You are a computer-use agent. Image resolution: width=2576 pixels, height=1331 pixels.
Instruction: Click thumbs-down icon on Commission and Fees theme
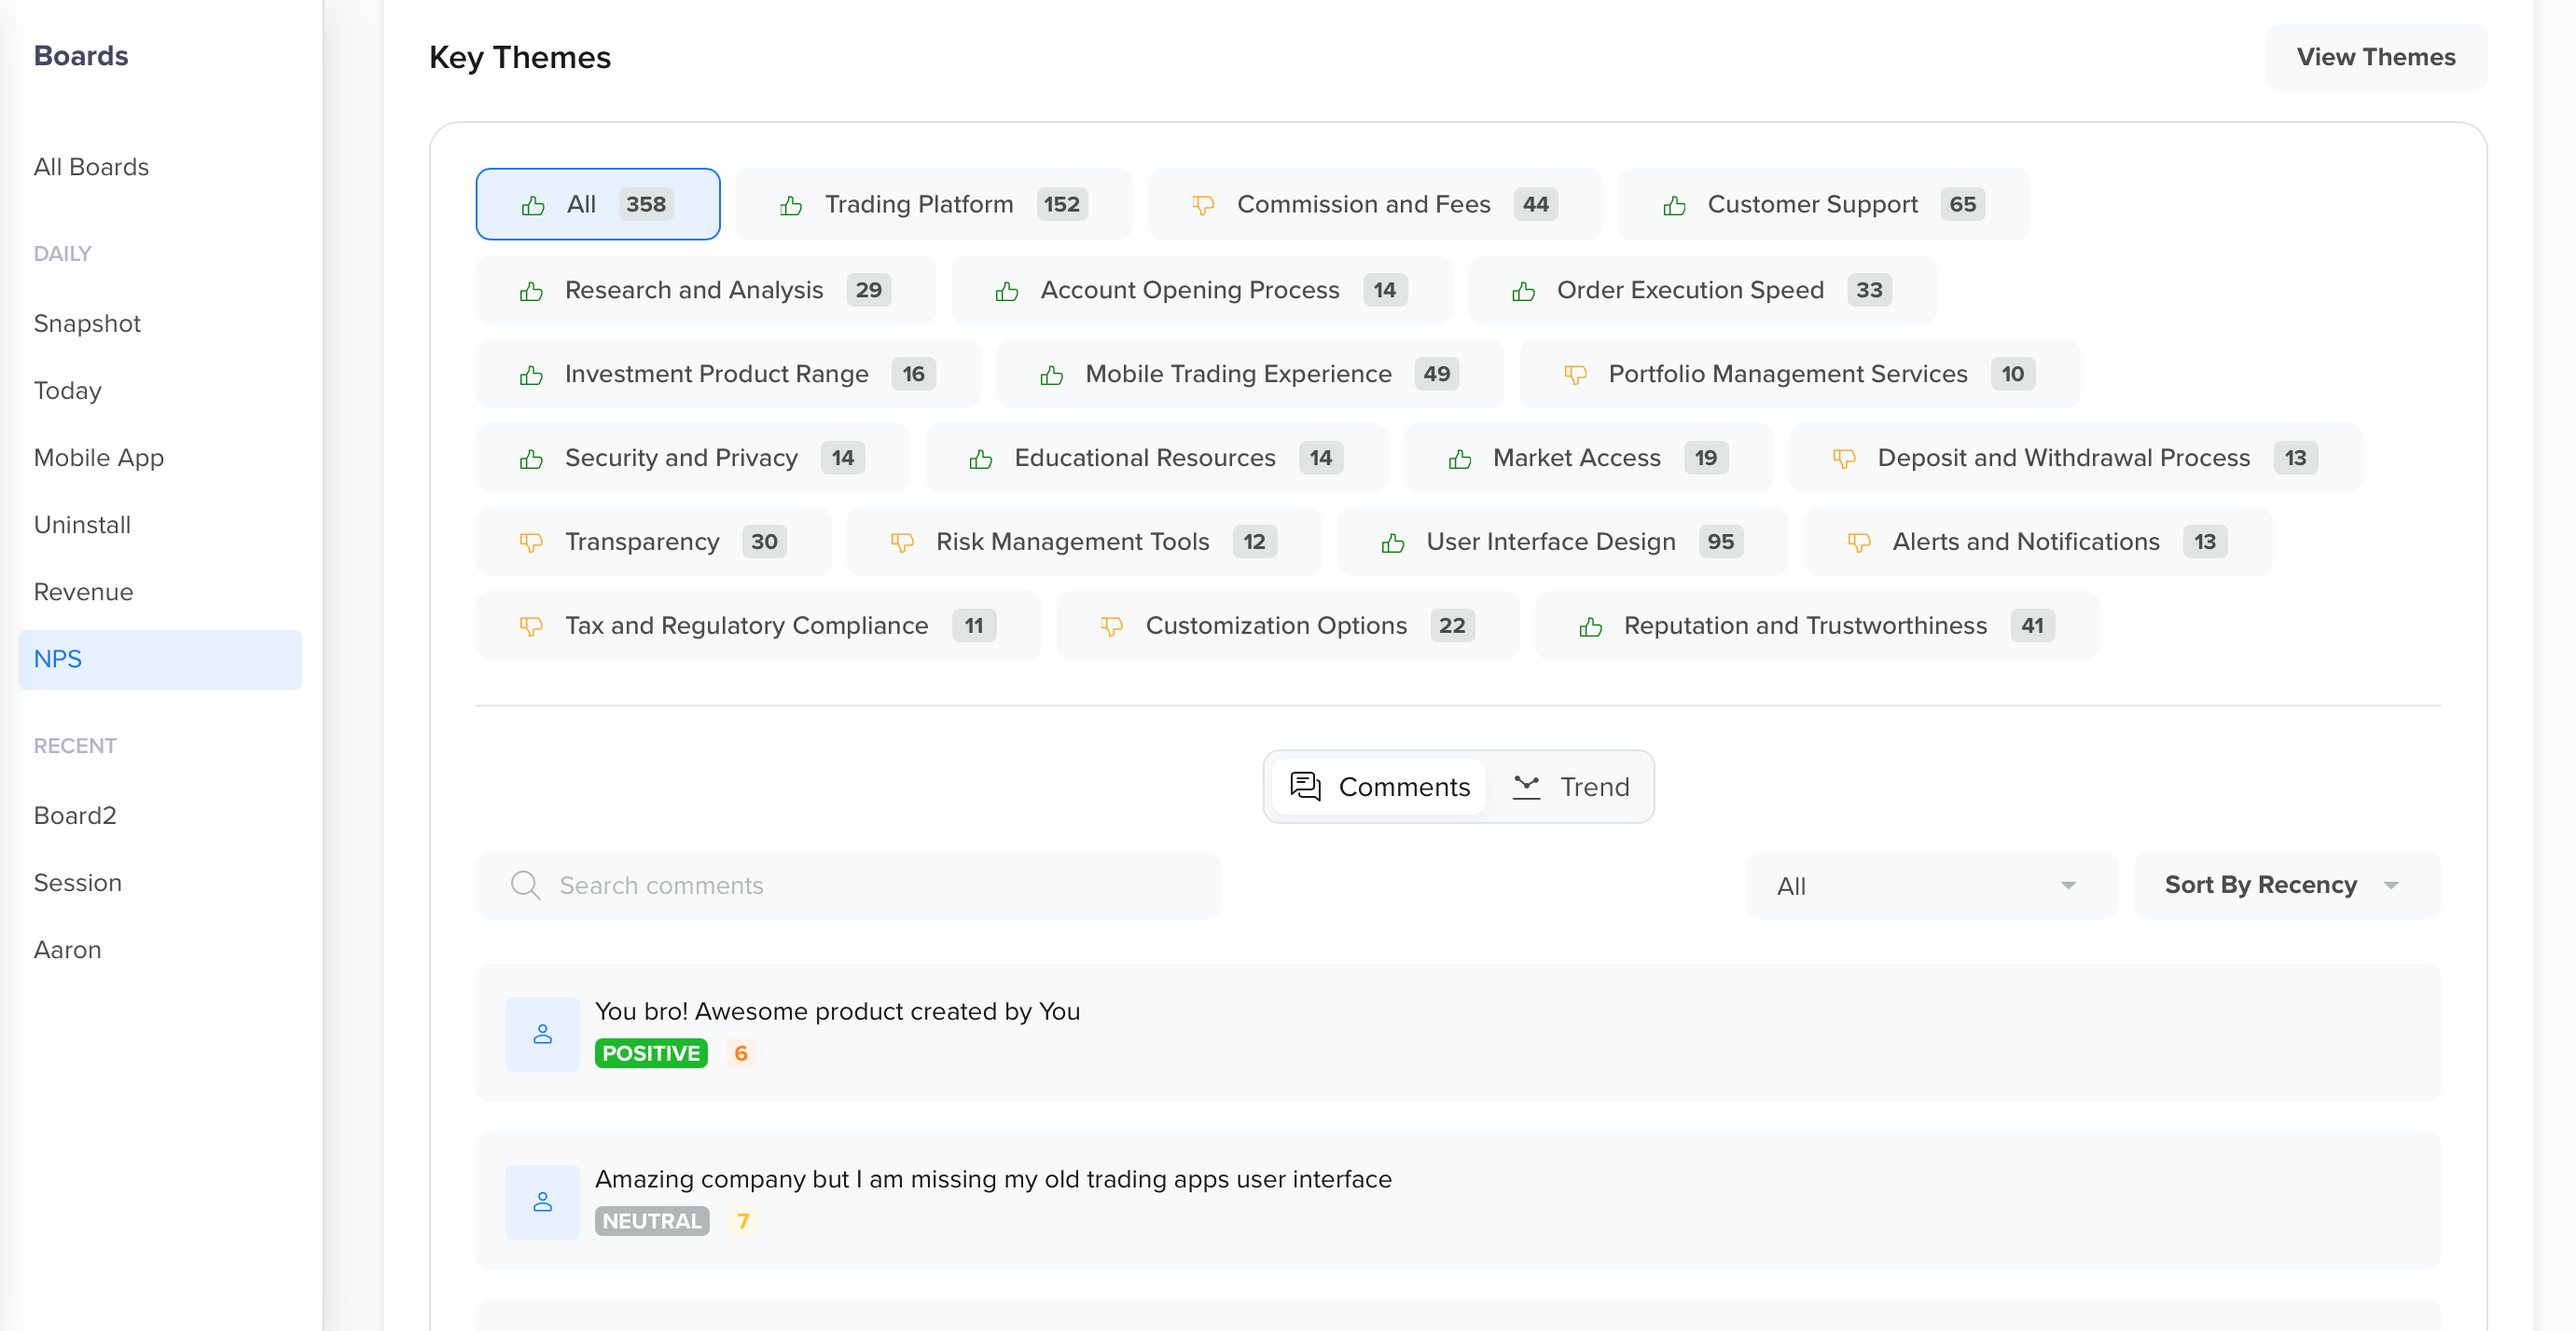coord(1204,204)
